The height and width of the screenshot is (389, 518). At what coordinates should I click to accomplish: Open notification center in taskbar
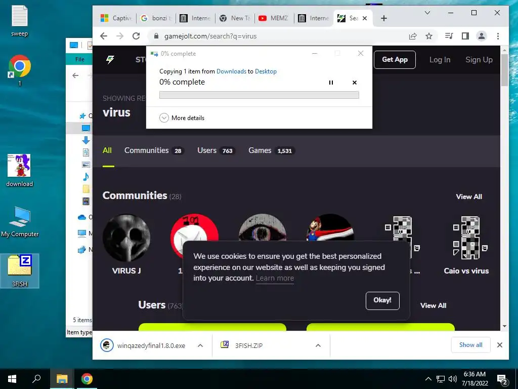[502, 380]
